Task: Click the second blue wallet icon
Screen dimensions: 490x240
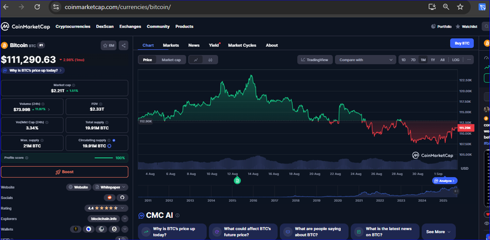Action: coord(89,229)
